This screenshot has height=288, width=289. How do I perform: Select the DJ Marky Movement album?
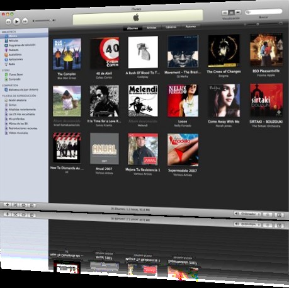click(183, 52)
